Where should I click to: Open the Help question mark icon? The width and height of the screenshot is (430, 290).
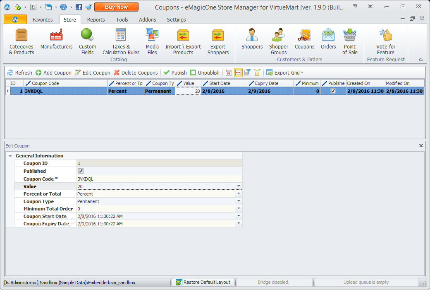point(63,7)
